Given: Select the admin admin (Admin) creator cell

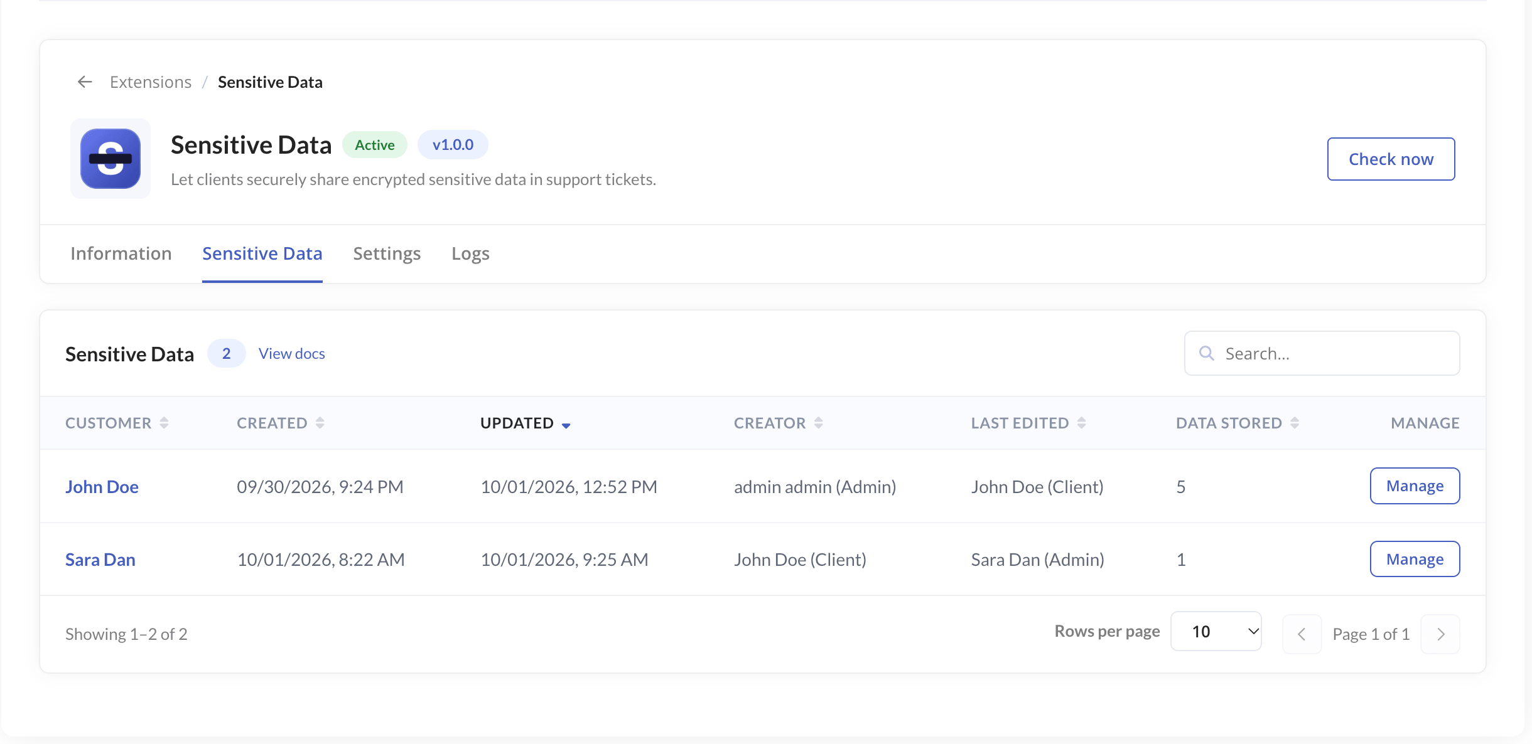Looking at the screenshot, I should 815,487.
